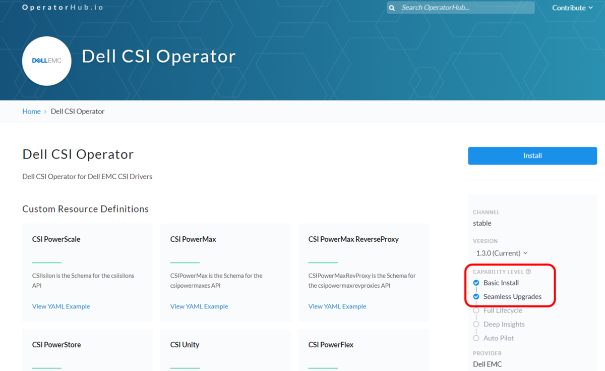Select the Deep Insights capability radio
The image size is (605, 371).
pos(476,324)
